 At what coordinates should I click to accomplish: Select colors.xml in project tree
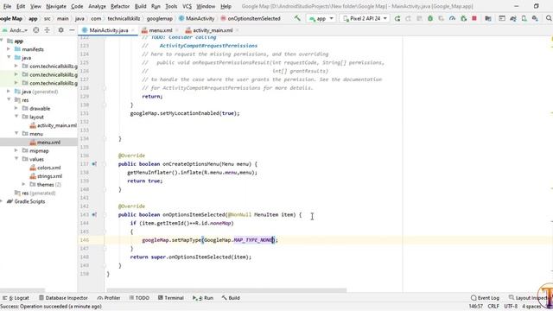click(x=45, y=168)
